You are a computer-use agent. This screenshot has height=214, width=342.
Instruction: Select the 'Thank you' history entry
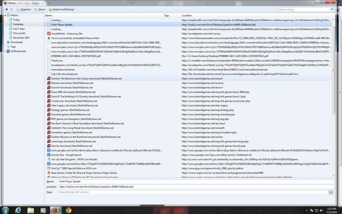click(x=188, y=61)
